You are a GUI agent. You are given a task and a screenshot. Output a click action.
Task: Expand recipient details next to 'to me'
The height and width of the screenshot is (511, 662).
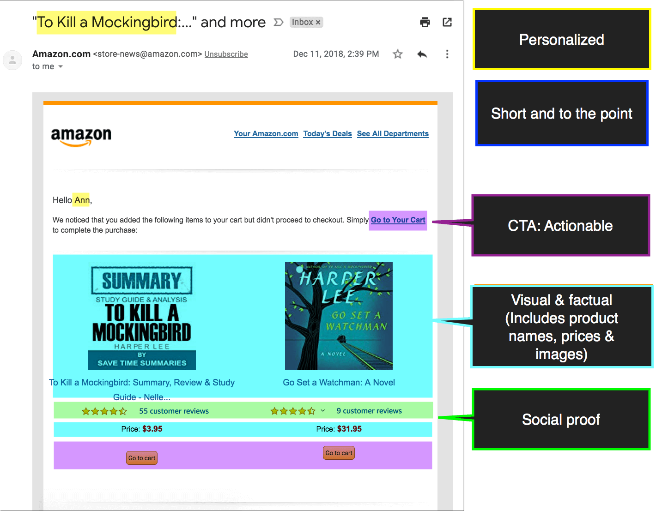[61, 66]
